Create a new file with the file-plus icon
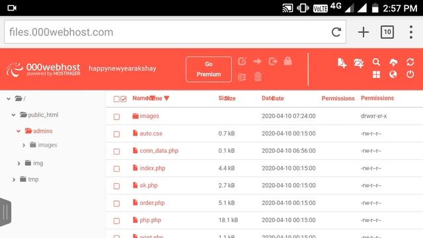423x238 pixels. [x=342, y=63]
